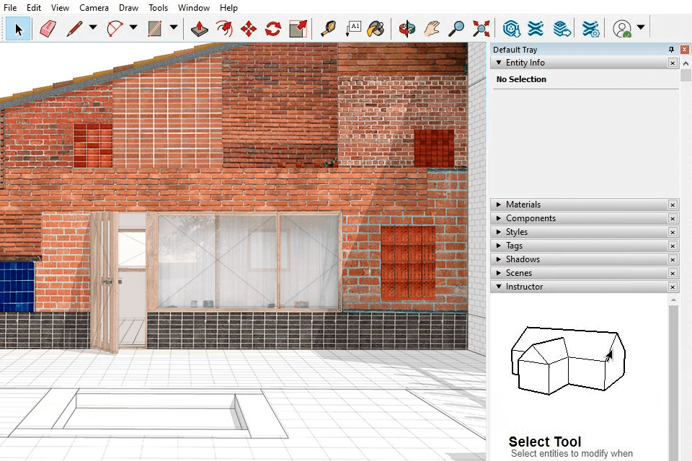The width and height of the screenshot is (692, 461).
Task: Open the Camera menu
Action: (x=94, y=8)
